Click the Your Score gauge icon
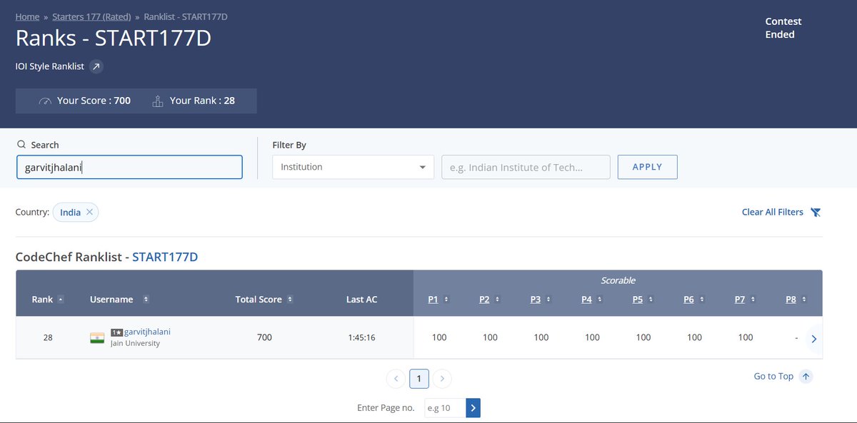Image resolution: width=857 pixels, height=423 pixels. [46, 101]
